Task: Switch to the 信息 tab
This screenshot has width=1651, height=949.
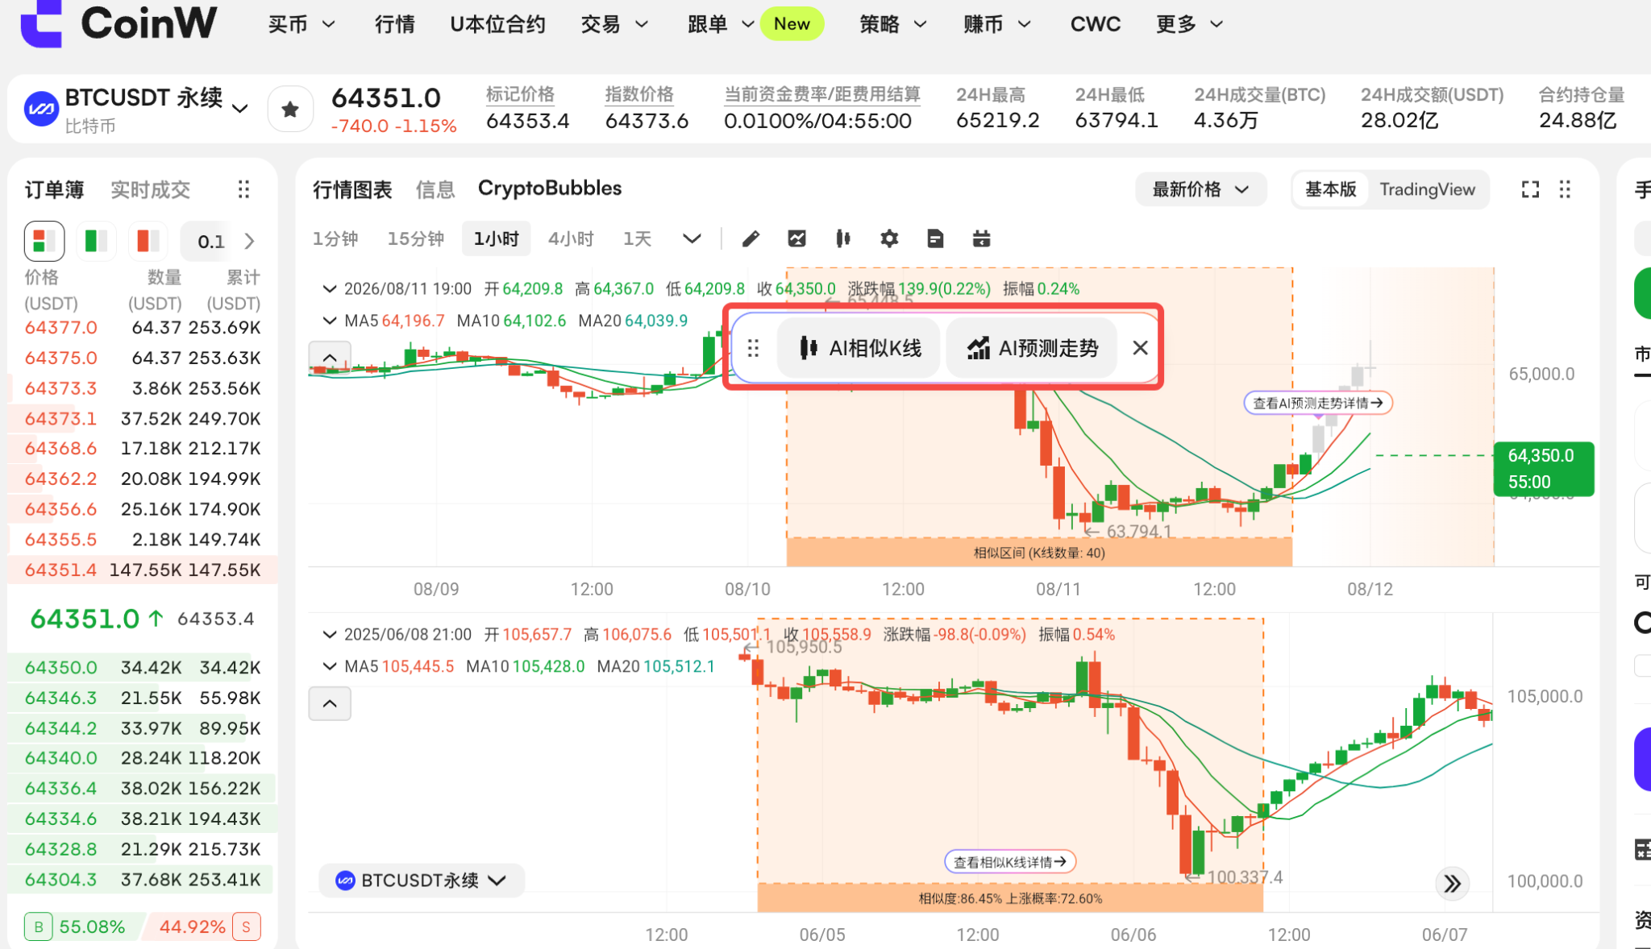Action: (x=435, y=189)
